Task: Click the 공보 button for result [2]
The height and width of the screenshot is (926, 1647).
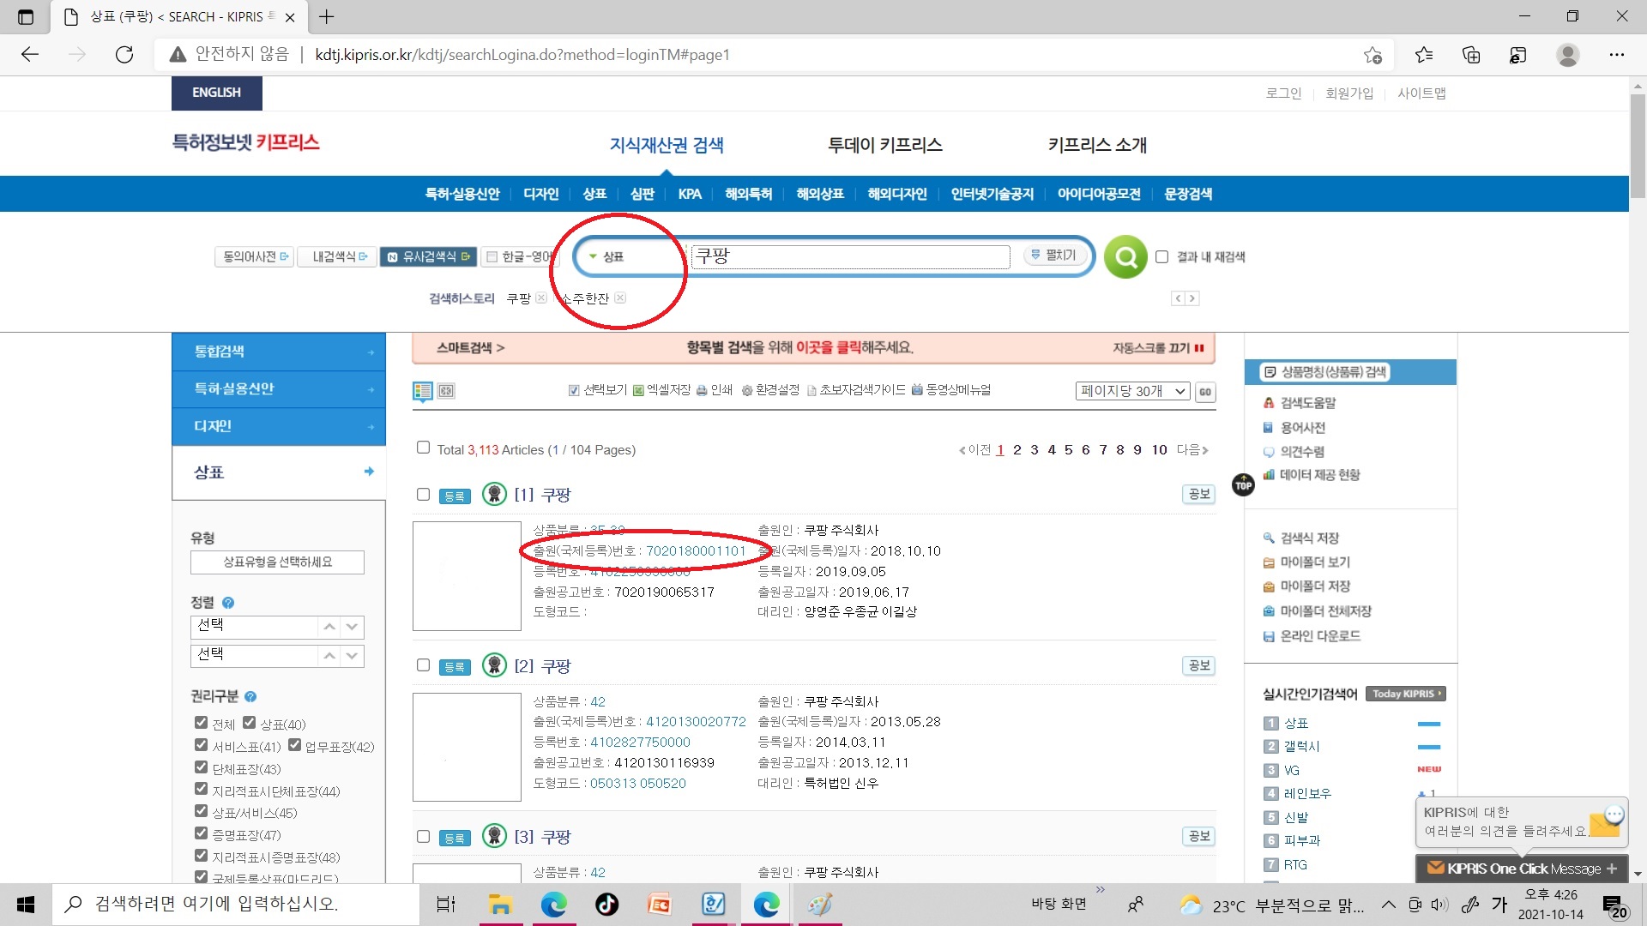Action: click(x=1198, y=665)
